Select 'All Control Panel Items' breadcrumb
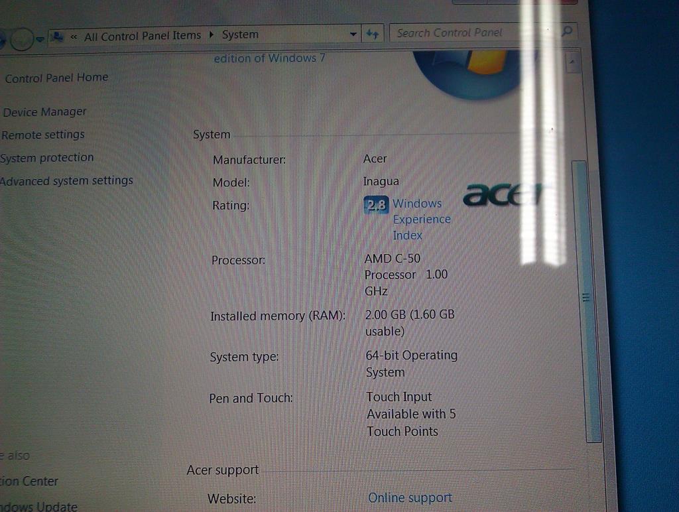The height and width of the screenshot is (512, 679). point(143,36)
